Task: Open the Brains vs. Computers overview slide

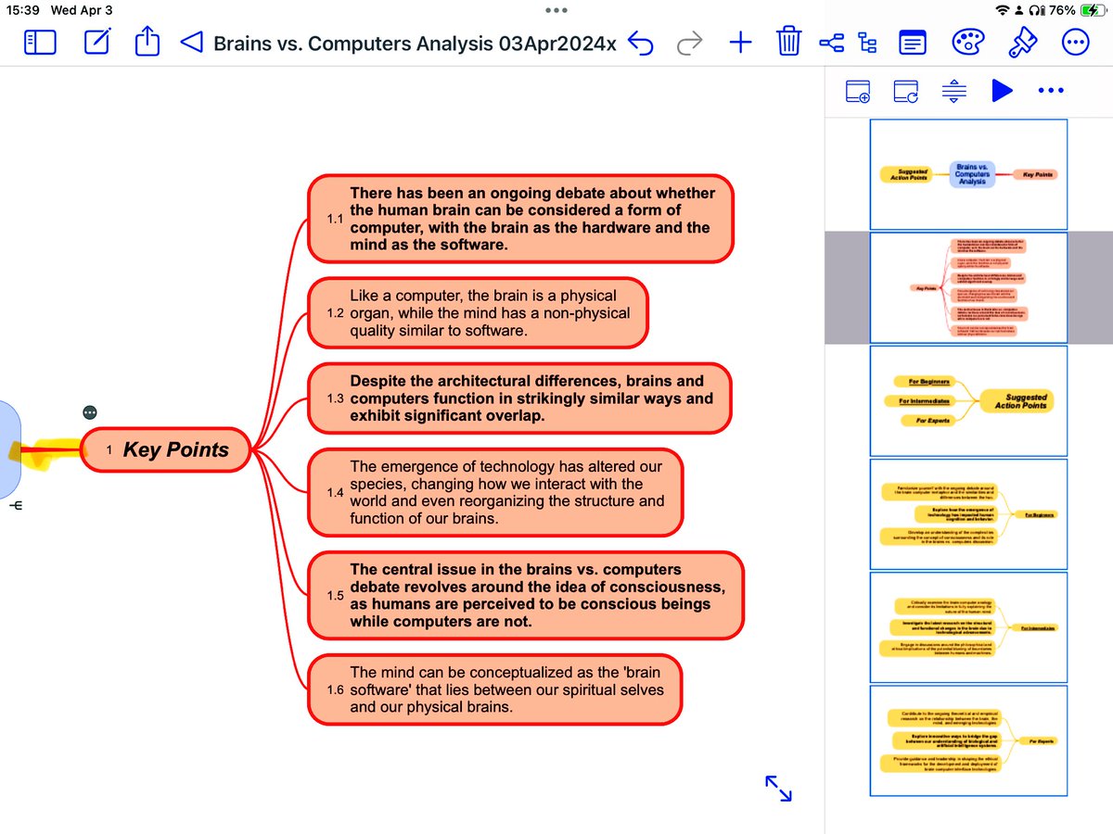Action: (x=968, y=174)
